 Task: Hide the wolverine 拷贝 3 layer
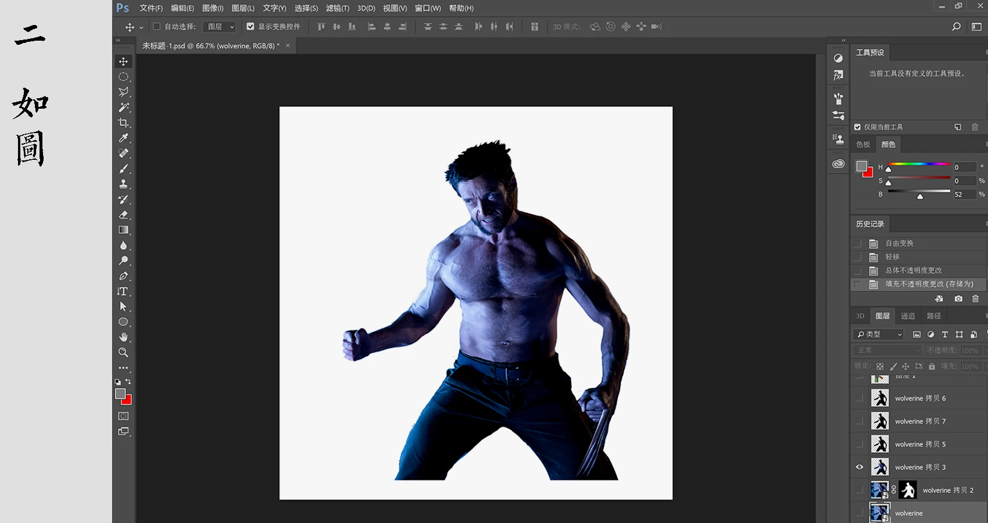[860, 467]
